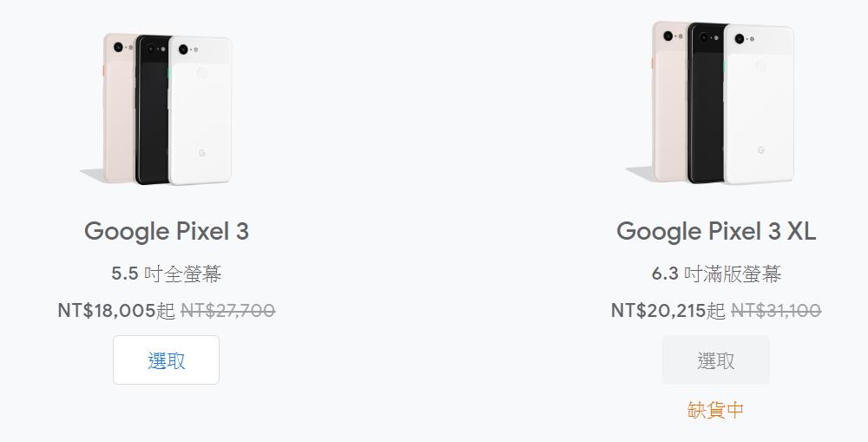This screenshot has height=442, width=868.
Task: Click the crossed-out NT$27,700 original price
Action: coord(227,310)
